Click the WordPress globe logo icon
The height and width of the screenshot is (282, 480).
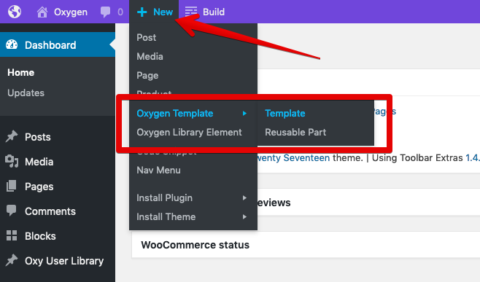point(15,12)
